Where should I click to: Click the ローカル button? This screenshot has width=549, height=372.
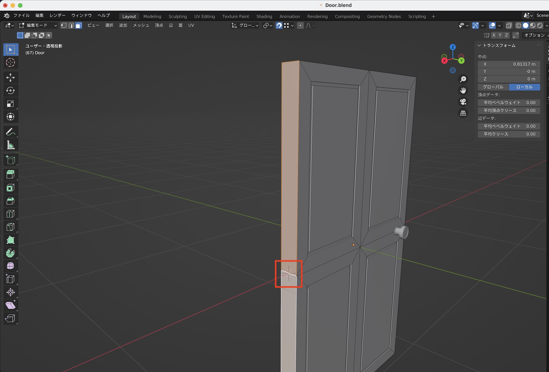524,87
